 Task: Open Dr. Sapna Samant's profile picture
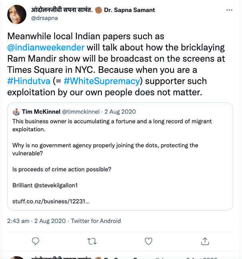(x=18, y=14)
